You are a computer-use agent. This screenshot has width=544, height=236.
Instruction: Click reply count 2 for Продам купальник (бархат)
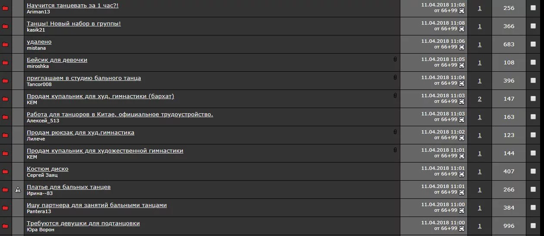(480, 99)
